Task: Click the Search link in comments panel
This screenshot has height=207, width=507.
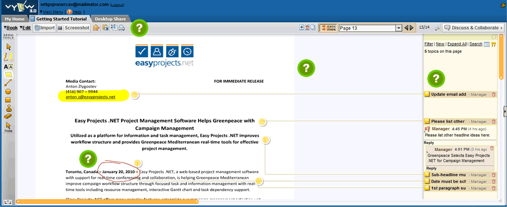Action: coord(476,44)
